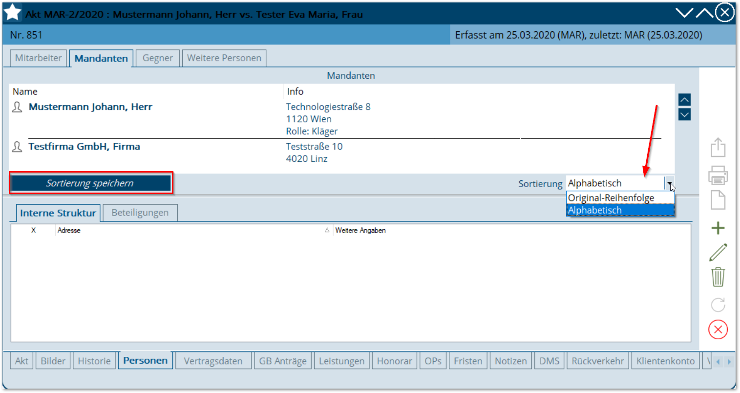Add a new person with green plus
This screenshot has width=740, height=393.
[x=718, y=228]
